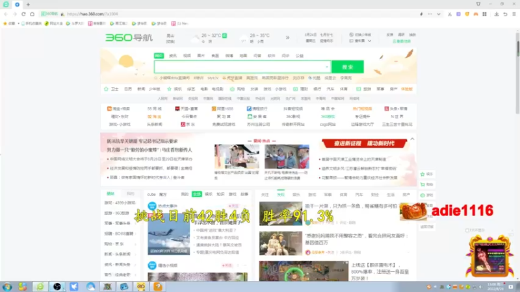Image resolution: width=520 pixels, height=292 pixels.
Task: Open 携程旅行 site link
Action: click(257, 108)
